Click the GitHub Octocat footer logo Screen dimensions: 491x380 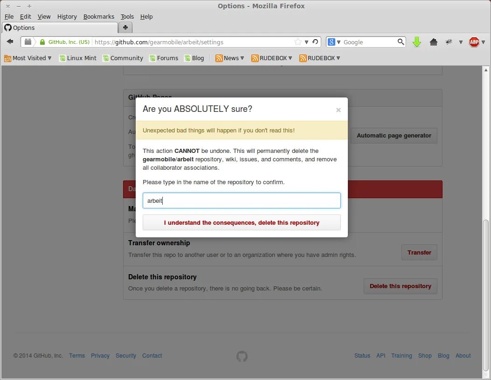242,356
